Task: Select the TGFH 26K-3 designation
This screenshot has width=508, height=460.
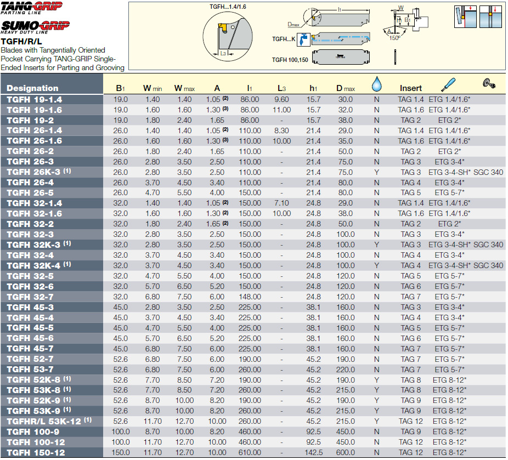Action: click(x=38, y=172)
